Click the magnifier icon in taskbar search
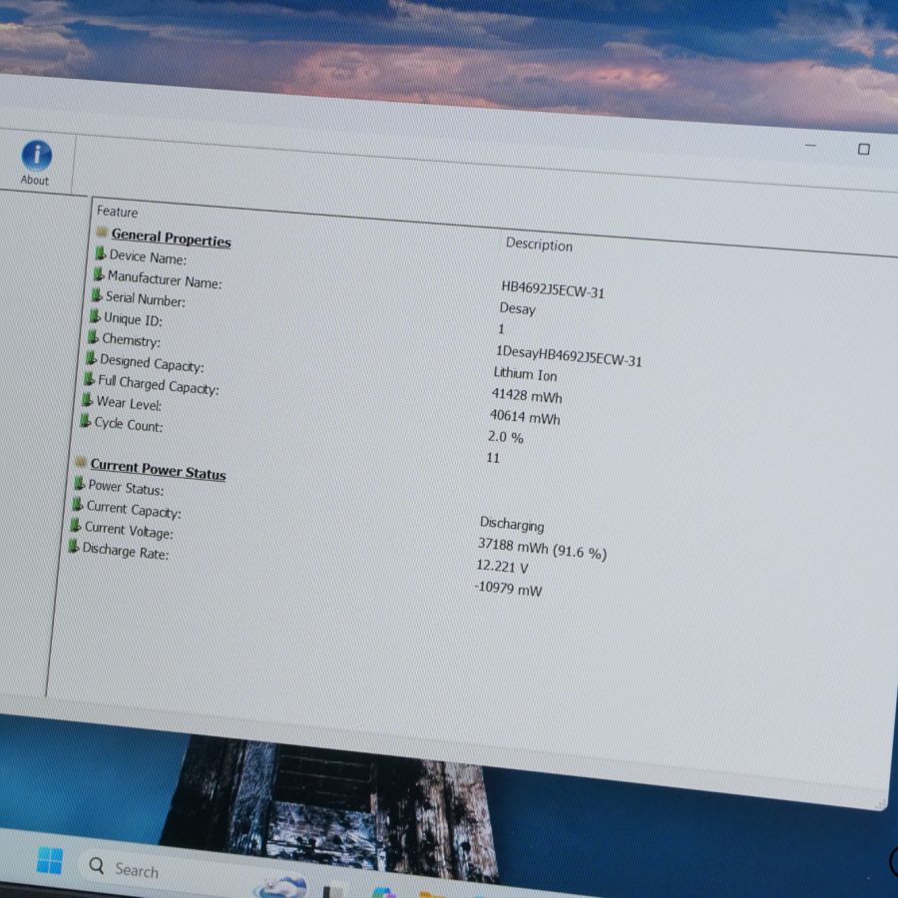 [97, 865]
